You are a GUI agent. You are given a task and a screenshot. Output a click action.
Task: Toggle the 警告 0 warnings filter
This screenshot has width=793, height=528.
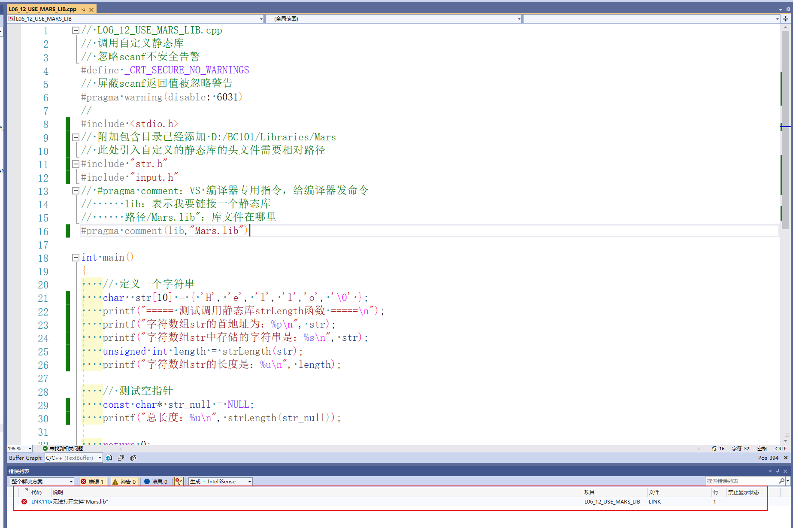124,481
